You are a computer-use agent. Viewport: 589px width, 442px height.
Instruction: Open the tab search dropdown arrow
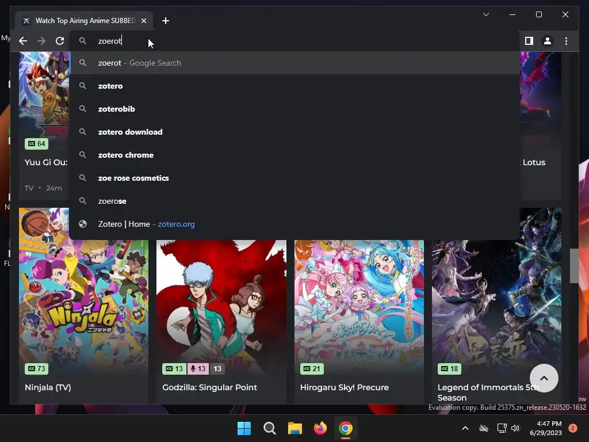pyautogui.click(x=485, y=14)
